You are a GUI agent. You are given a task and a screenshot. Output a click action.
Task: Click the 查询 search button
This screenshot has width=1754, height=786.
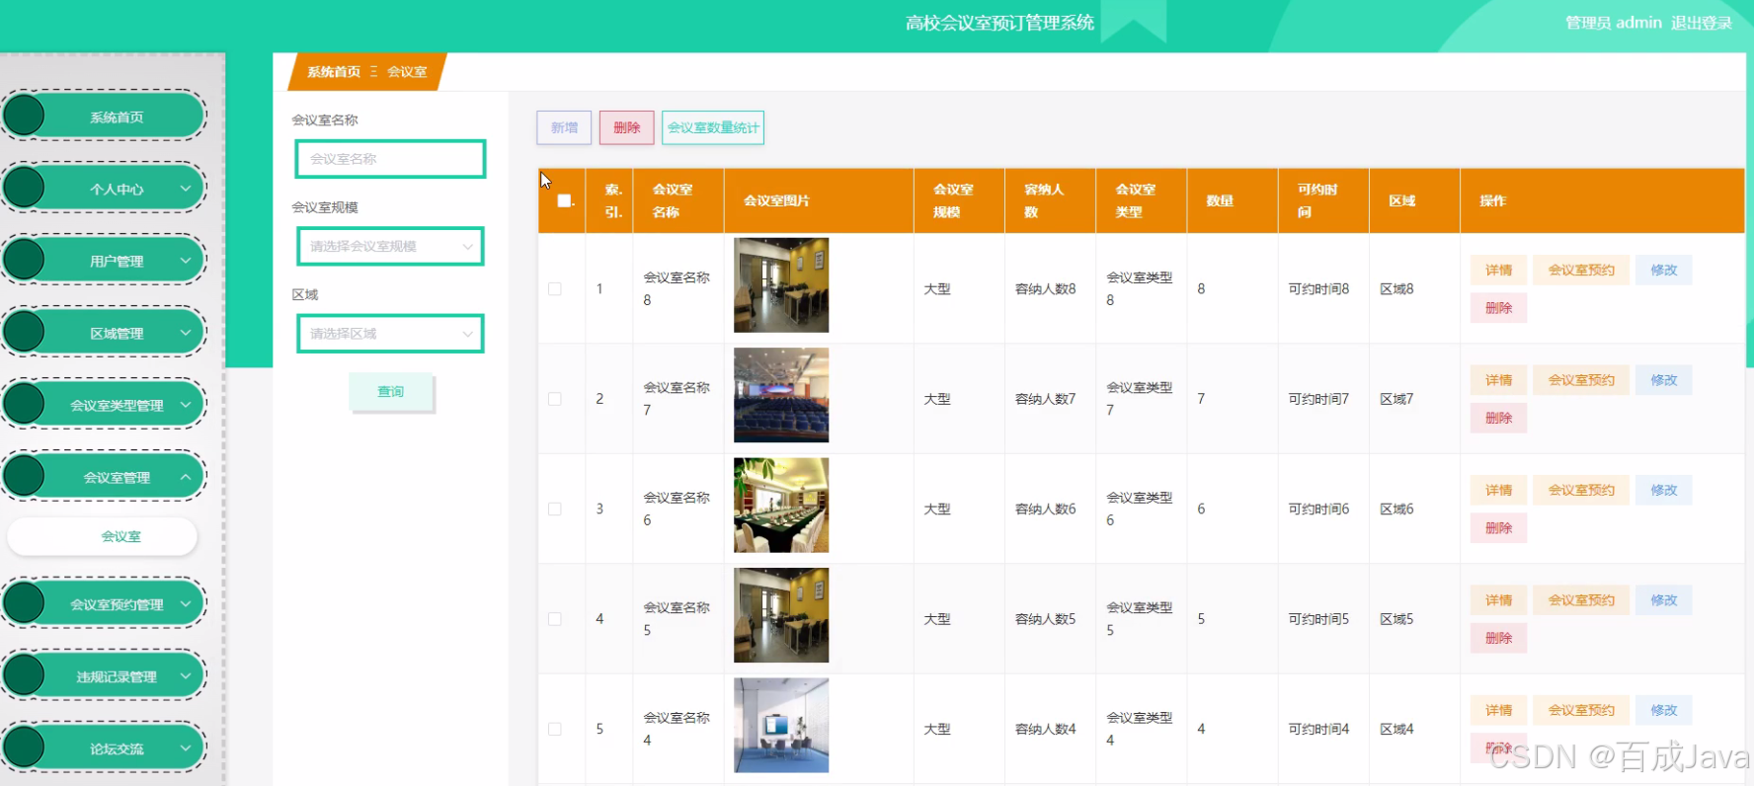click(x=391, y=392)
